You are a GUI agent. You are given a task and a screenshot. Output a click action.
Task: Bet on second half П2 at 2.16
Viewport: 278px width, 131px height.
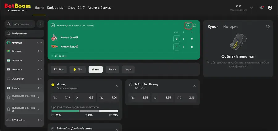[x=186, y=97]
